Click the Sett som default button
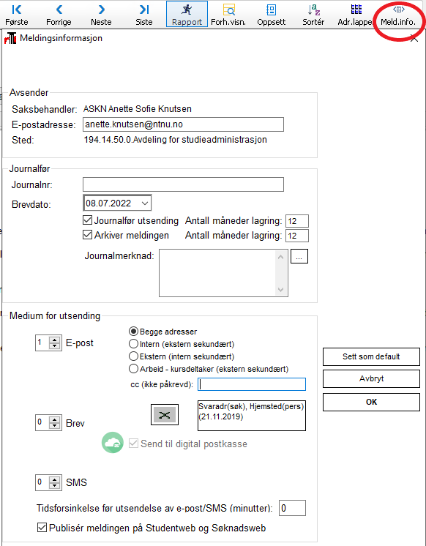The image size is (426, 546). tap(371, 356)
